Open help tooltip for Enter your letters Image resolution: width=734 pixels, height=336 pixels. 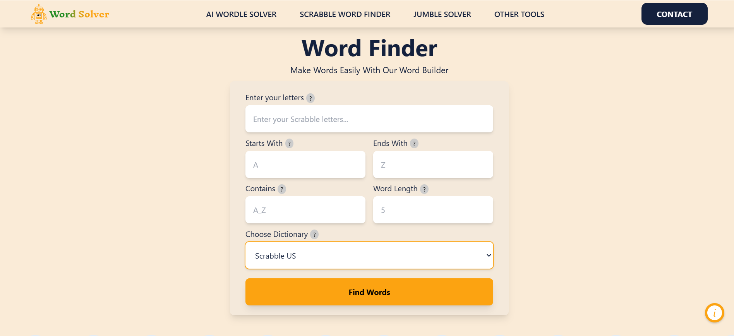pyautogui.click(x=310, y=98)
